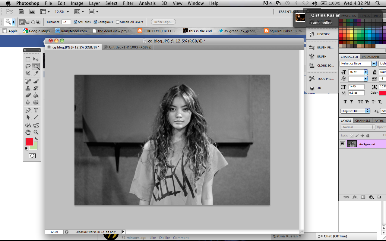Select the Move tool

pos(36,59)
